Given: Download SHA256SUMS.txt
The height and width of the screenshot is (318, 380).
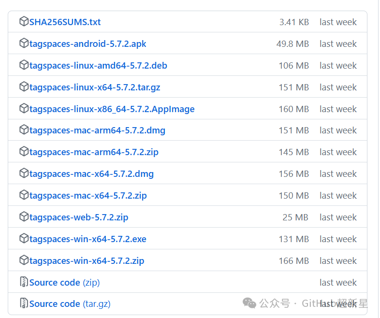Looking at the screenshot, I should 65,22.
